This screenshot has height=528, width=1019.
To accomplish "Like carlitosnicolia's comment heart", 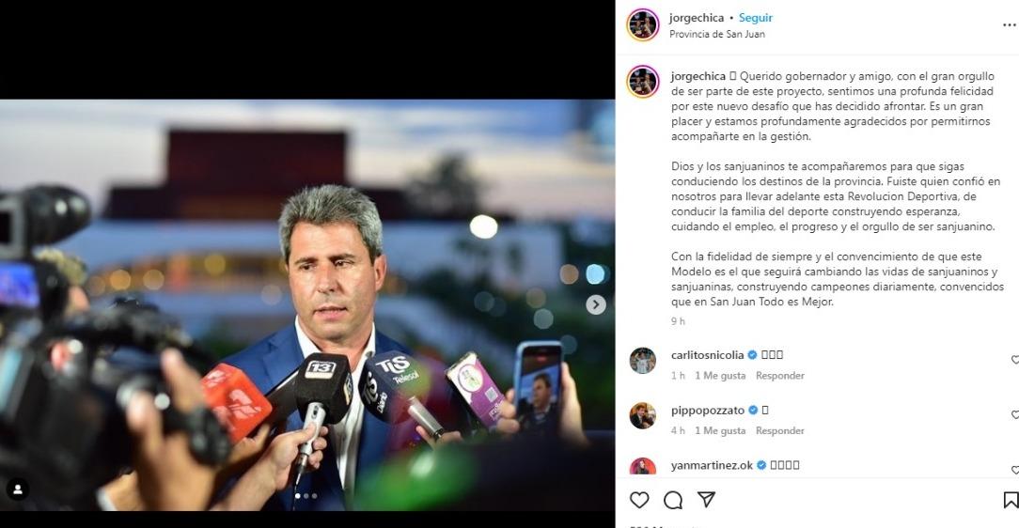I will point(1014,359).
